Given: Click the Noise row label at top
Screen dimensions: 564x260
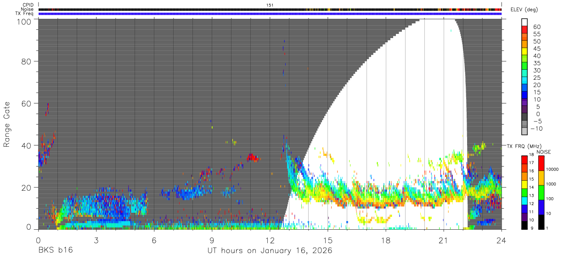Looking at the screenshot, I should [x=27, y=9].
